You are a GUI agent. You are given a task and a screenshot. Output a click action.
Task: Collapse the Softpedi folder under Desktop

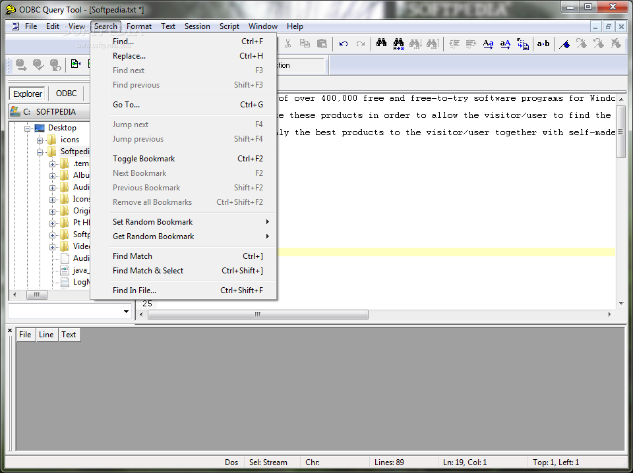(x=40, y=152)
